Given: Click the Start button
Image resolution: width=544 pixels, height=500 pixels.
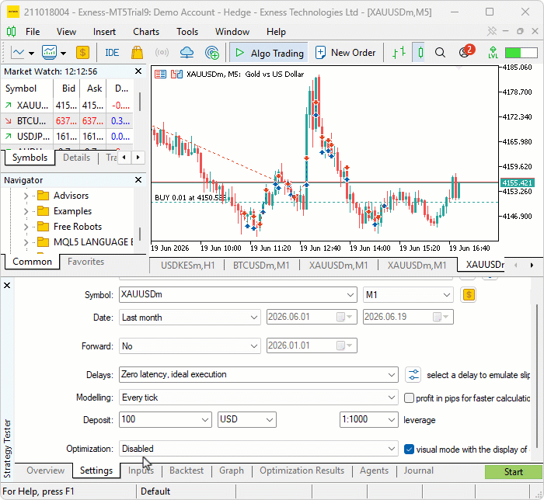Looking at the screenshot, I should (x=513, y=472).
